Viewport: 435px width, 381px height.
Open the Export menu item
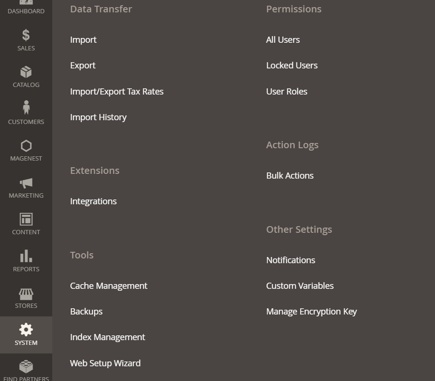point(83,66)
